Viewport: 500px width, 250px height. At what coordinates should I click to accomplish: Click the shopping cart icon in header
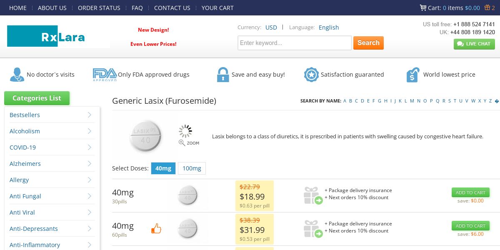pos(423,7)
